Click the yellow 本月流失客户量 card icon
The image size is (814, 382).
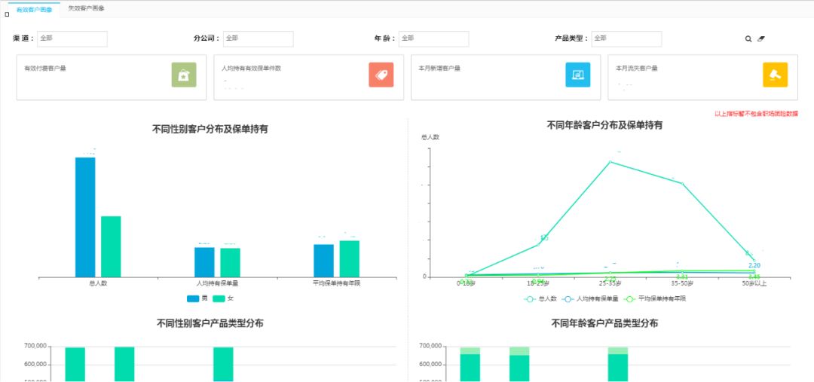tap(775, 75)
